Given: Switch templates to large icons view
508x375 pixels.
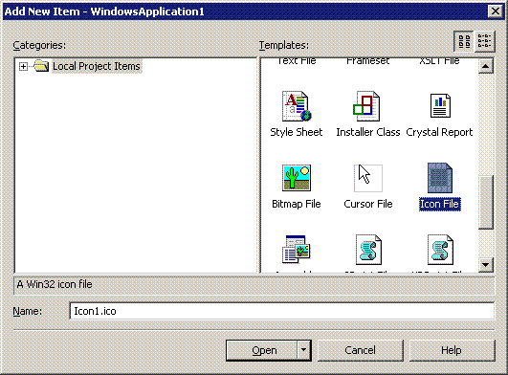Looking at the screenshot, I should coord(464,41).
